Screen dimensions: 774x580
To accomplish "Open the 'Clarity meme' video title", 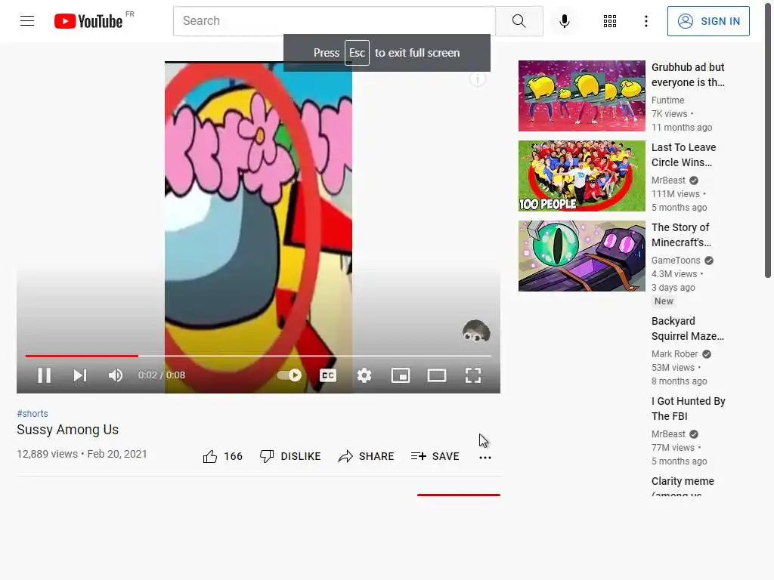I will coord(683,486).
